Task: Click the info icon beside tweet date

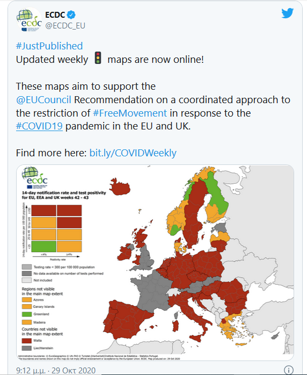Action: pos(289,370)
